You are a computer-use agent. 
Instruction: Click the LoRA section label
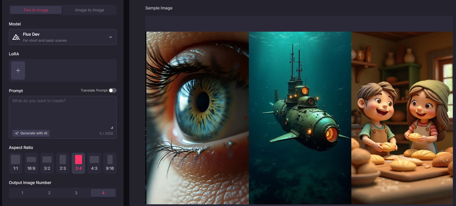(x=14, y=54)
